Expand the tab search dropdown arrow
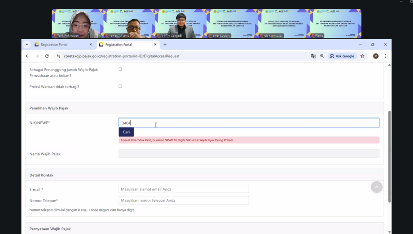The height and width of the screenshot is (234, 413). pos(27,44)
